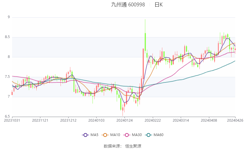The height and width of the screenshot is (149, 245).
Task: Click the y-axis value 6.5
Action: coord(7,116)
